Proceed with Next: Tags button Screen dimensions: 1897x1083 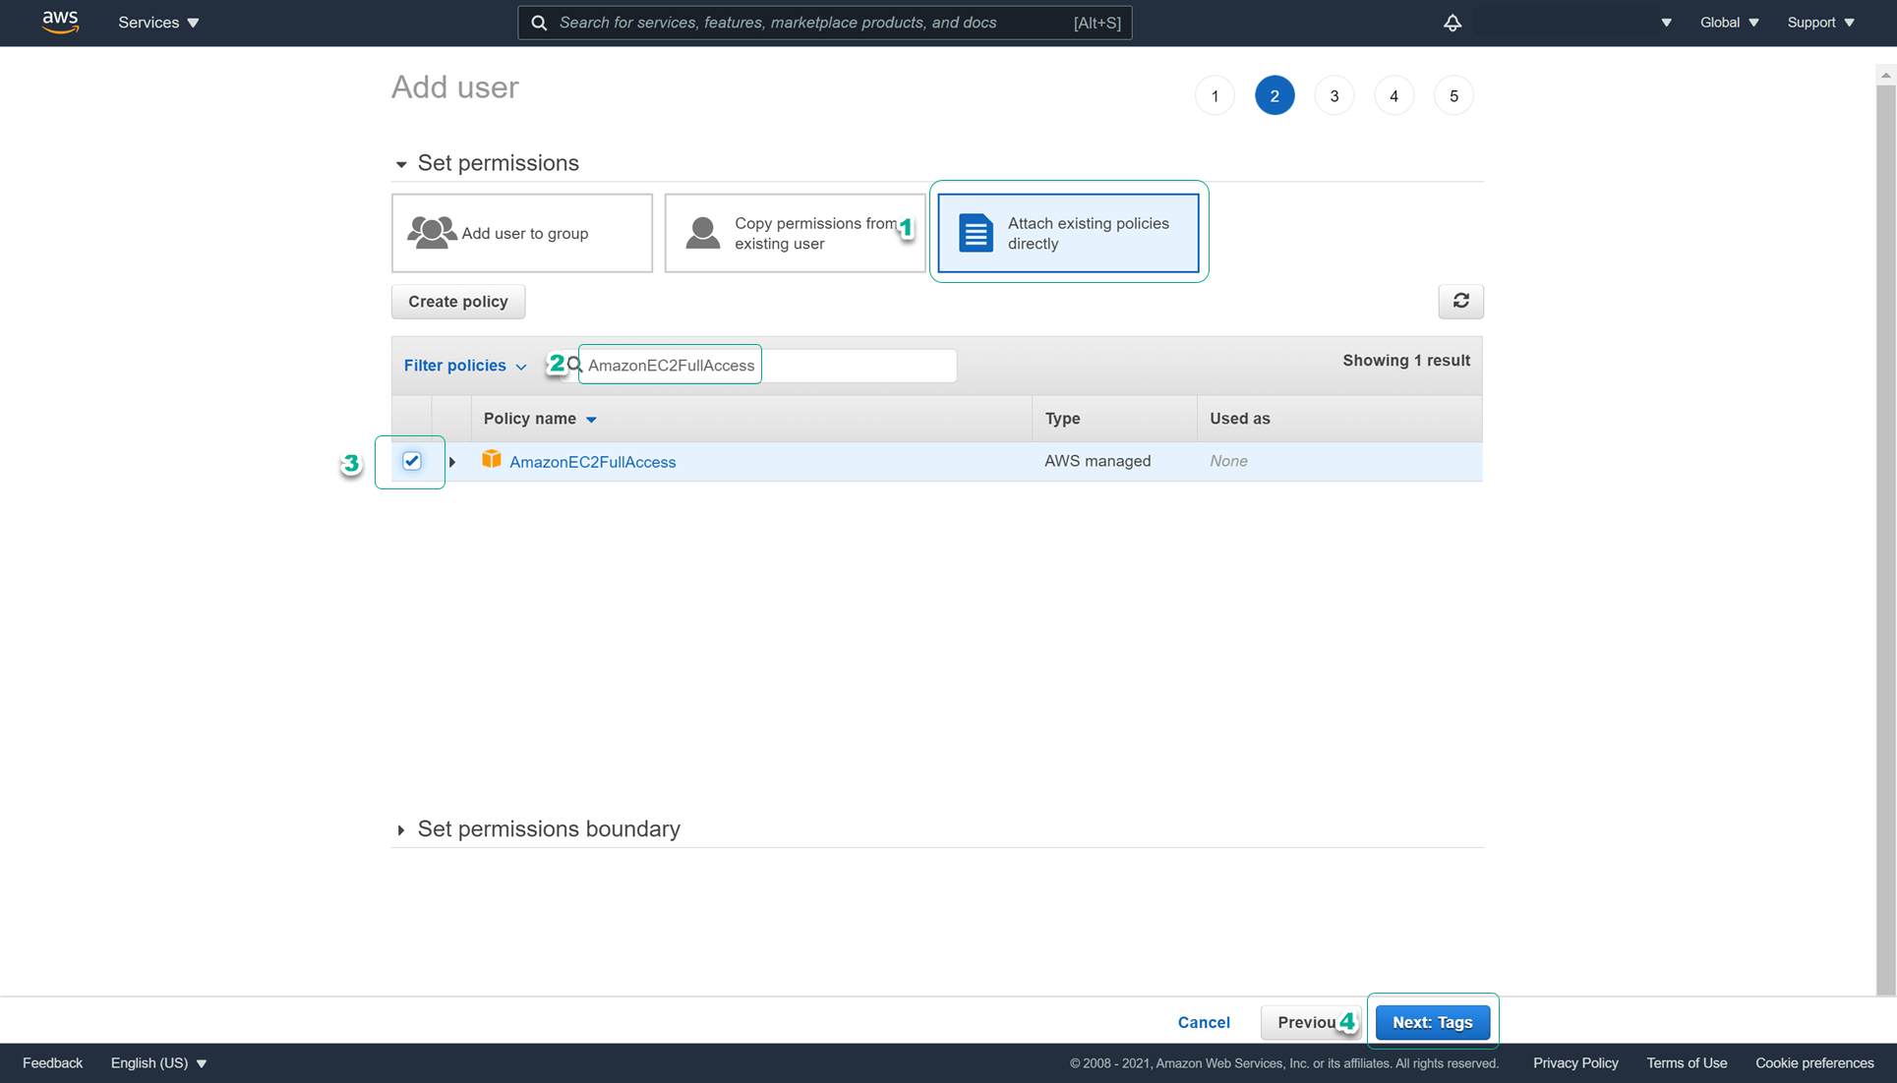1432,1022
